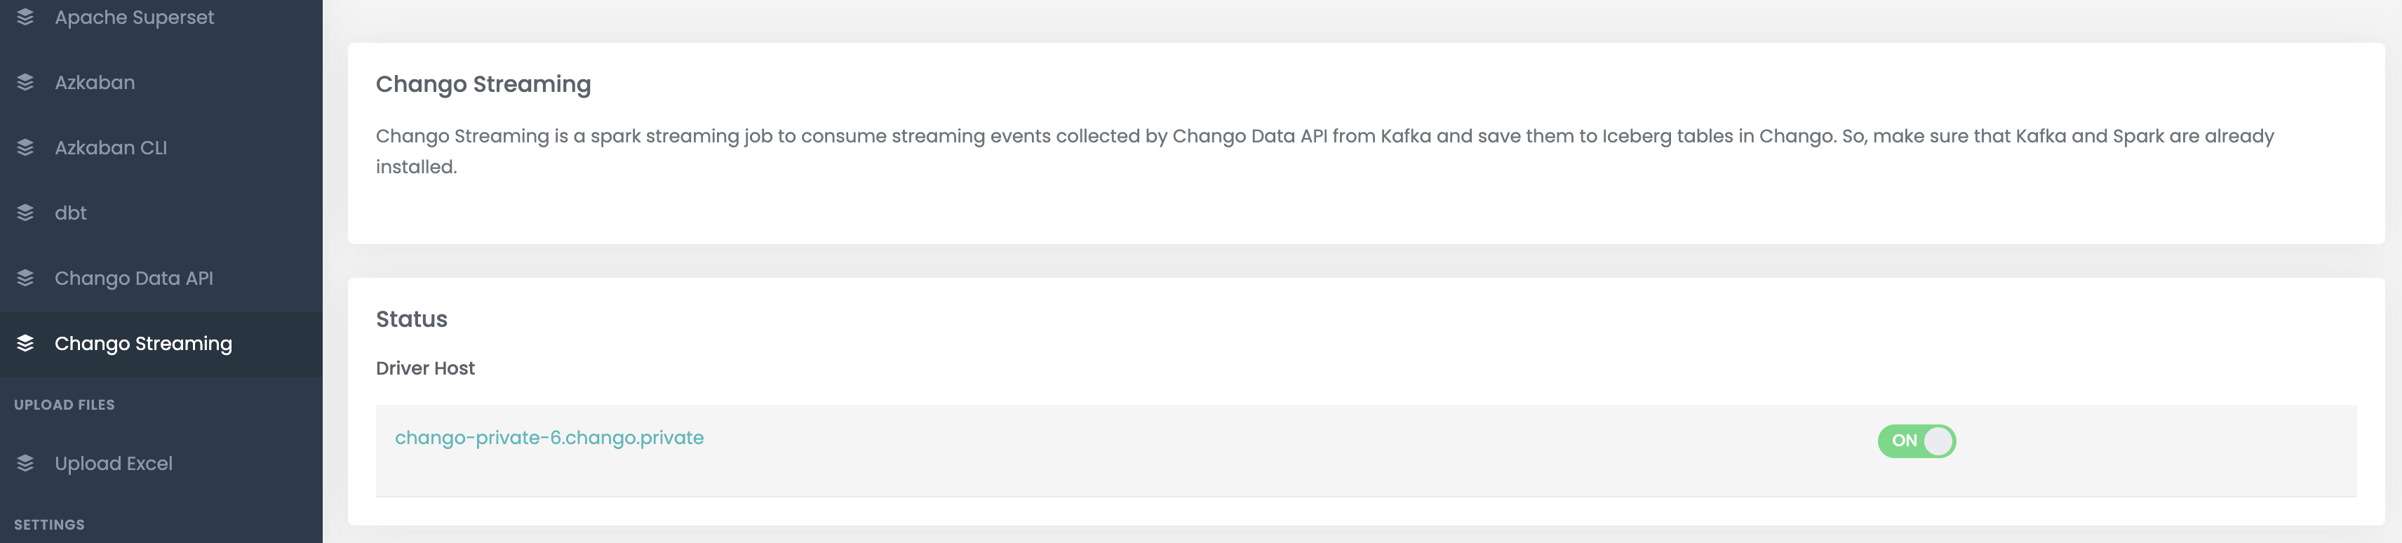
Task: Click the stack icon beside Azkaban CLI
Action: (x=25, y=147)
